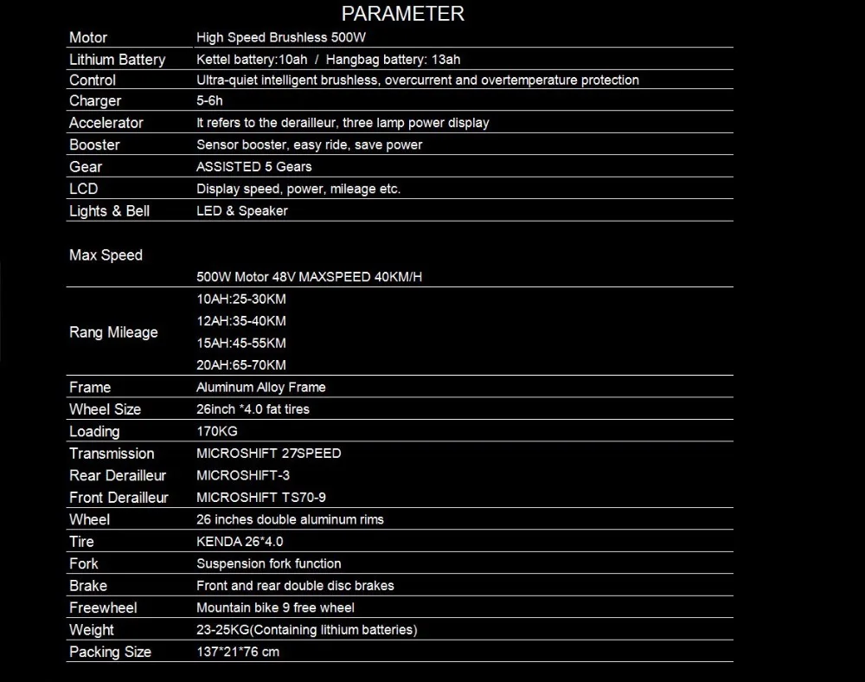865x682 pixels.
Task: Click 'It refers to the derailleur' text
Action: (343, 123)
